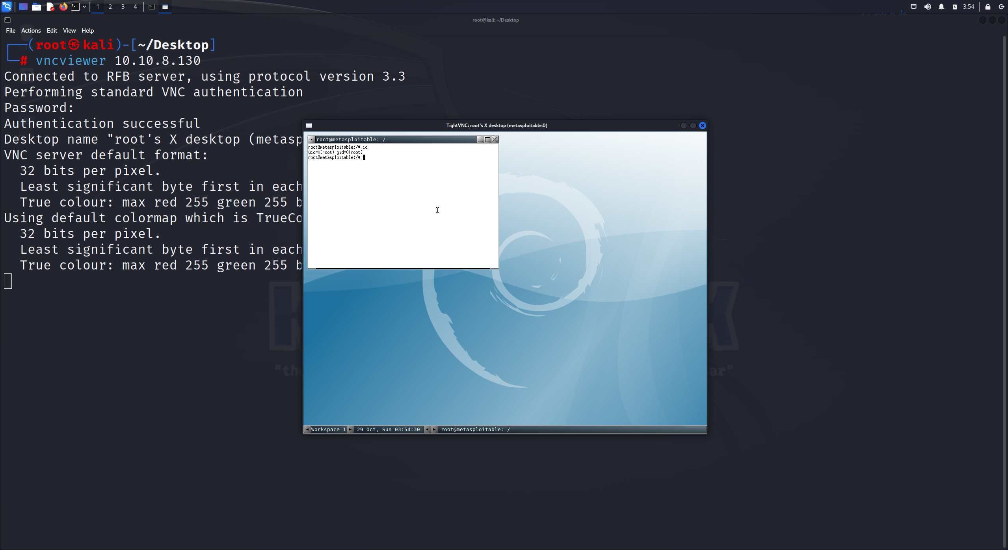Launch the text editor from the panel
1008x550 pixels.
(50, 7)
